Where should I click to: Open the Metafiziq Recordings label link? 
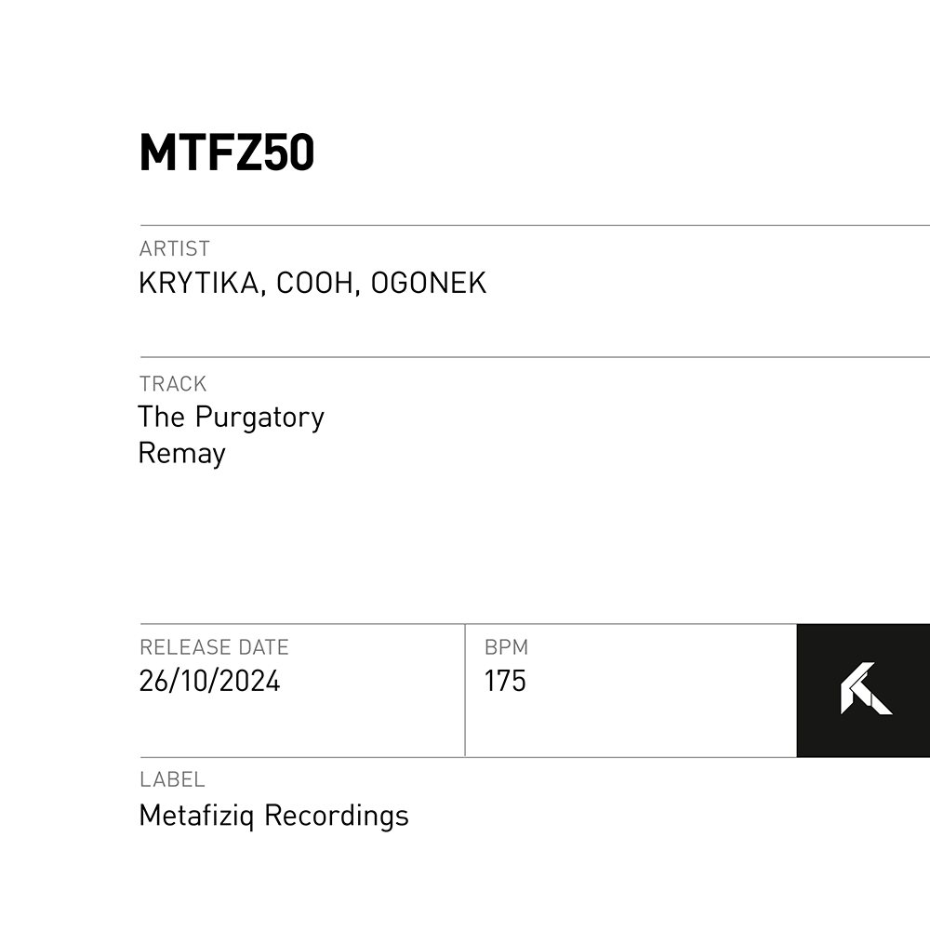(273, 816)
